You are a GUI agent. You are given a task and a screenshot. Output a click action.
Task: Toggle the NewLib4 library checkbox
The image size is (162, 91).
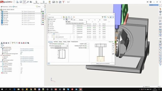pyautogui.click(x=49, y=29)
